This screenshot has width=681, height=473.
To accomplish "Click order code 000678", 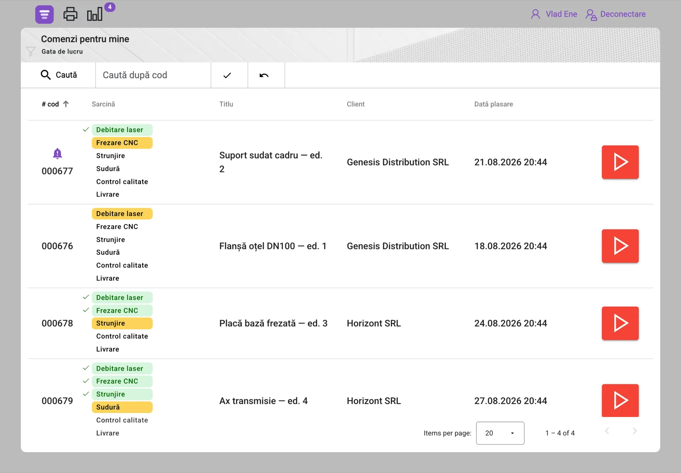I will pos(57,323).
